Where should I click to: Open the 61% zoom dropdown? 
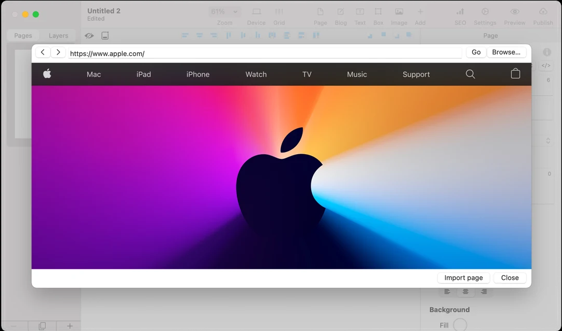tap(224, 11)
